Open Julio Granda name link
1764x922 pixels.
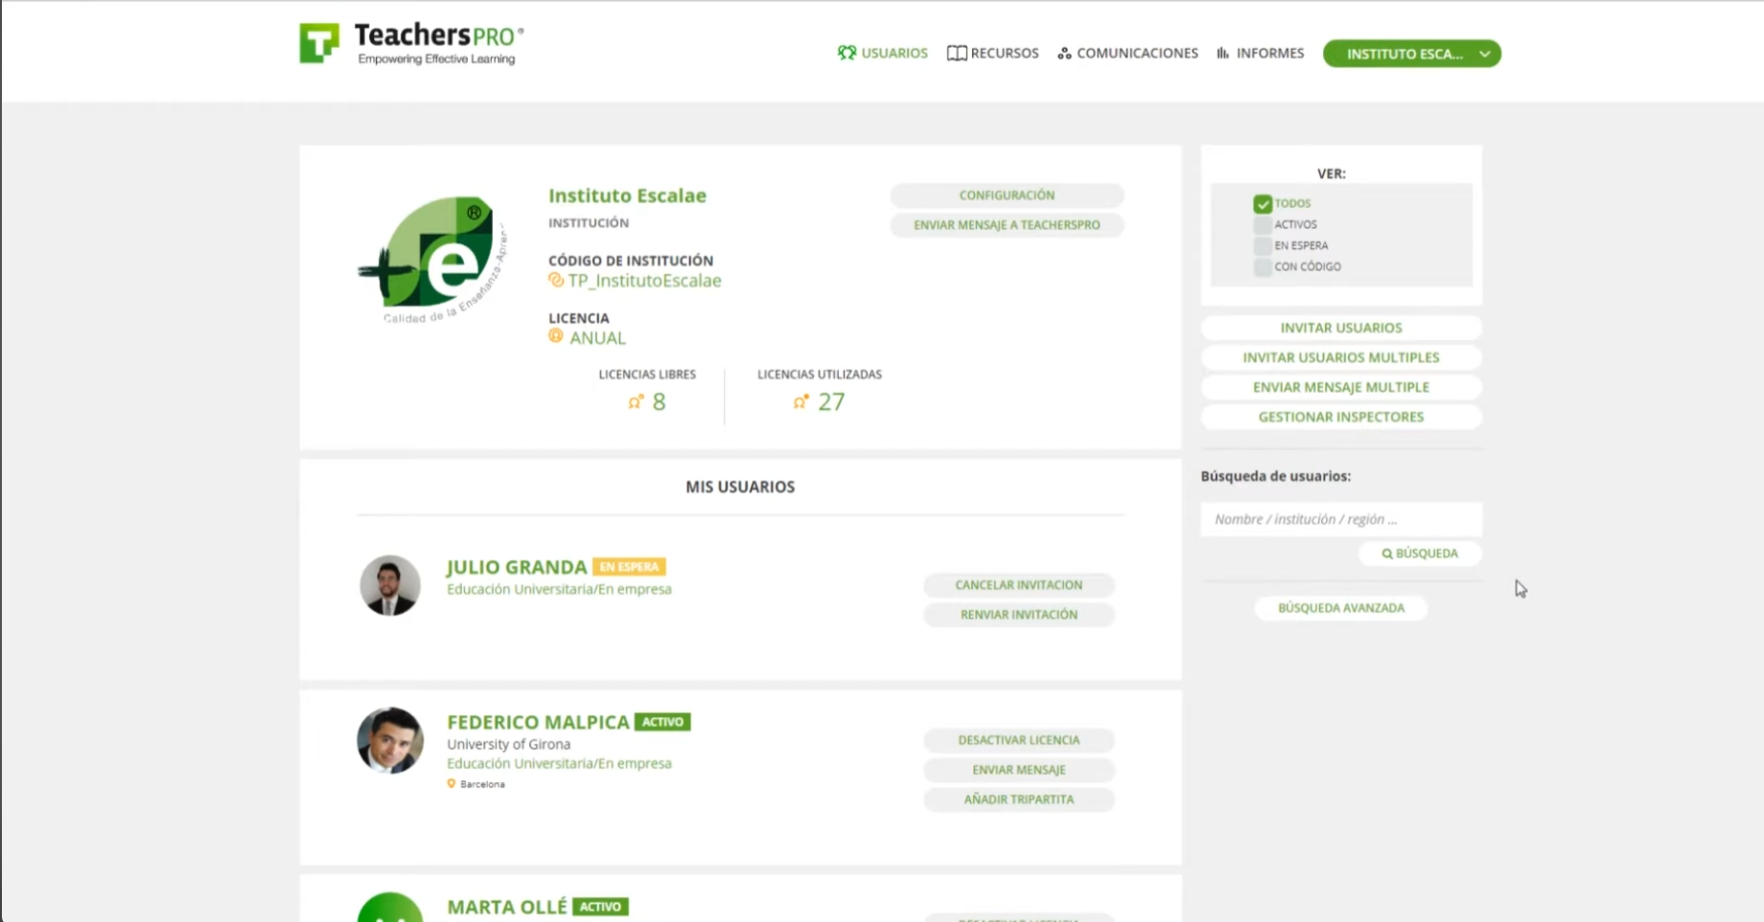pos(517,566)
